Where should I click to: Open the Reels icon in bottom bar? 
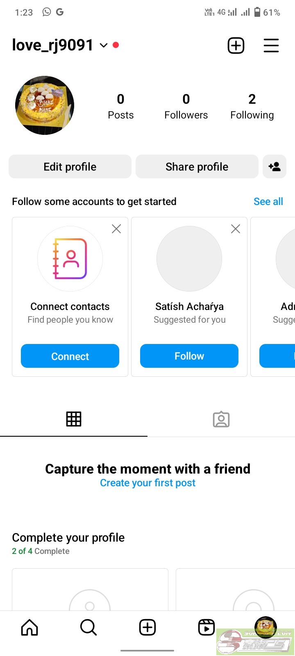coord(206,627)
